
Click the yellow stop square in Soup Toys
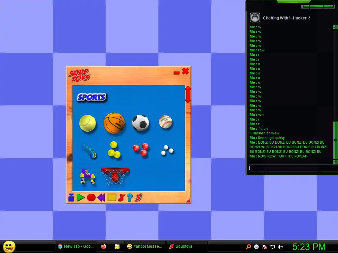pyautogui.click(x=112, y=198)
